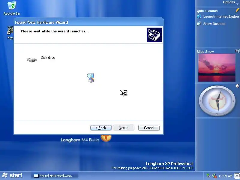Open the start menu
Image resolution: width=240 pixels, height=180 pixels.
click(x=13, y=175)
